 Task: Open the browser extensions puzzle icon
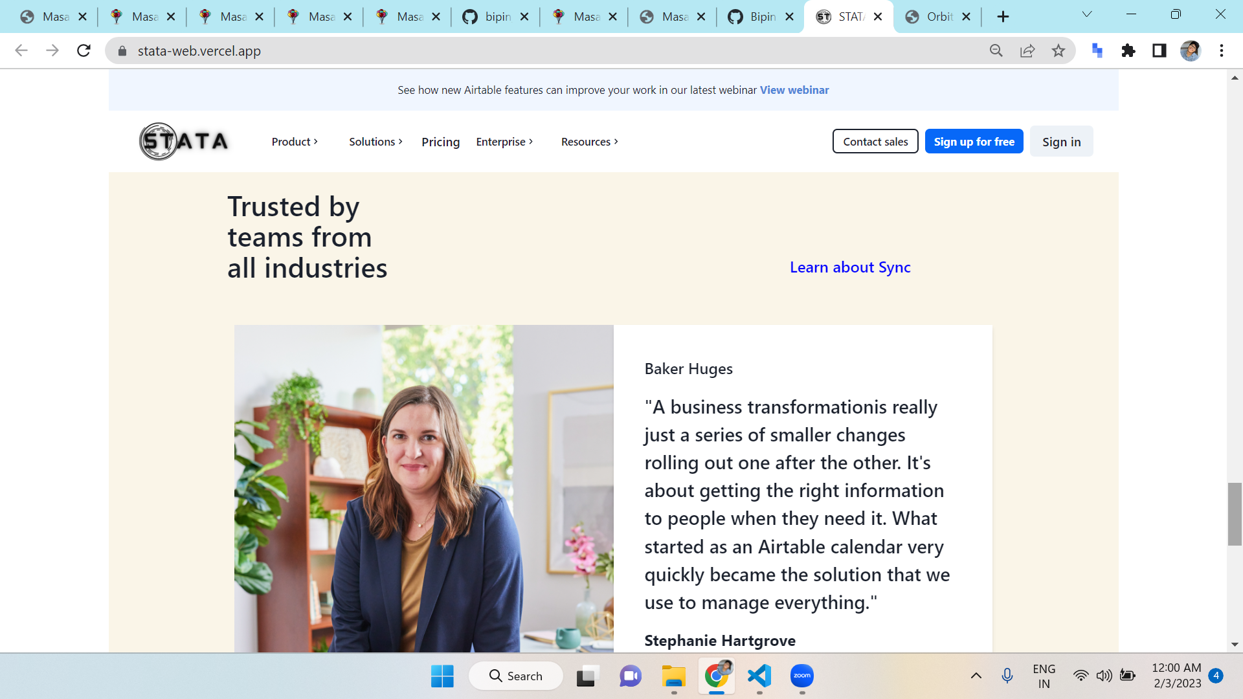click(x=1128, y=50)
